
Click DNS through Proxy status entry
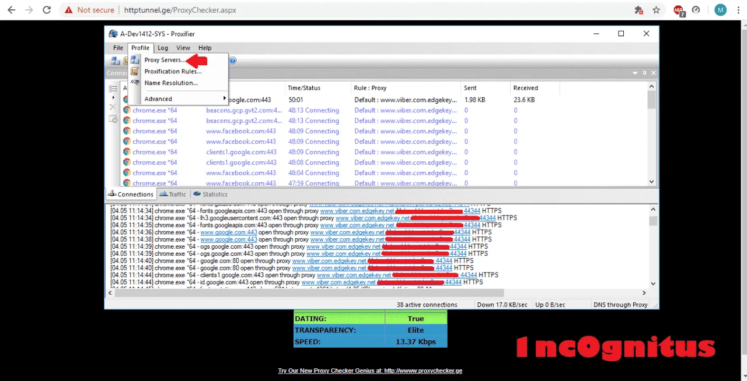coord(620,305)
